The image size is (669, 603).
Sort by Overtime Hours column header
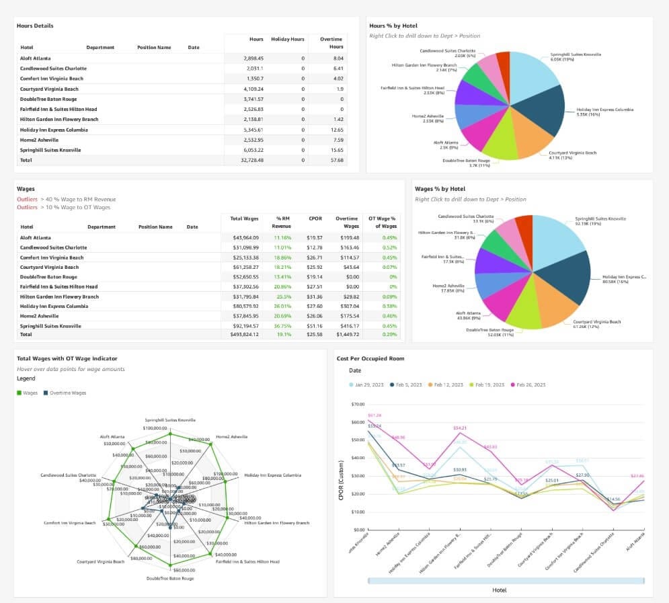[331, 42]
